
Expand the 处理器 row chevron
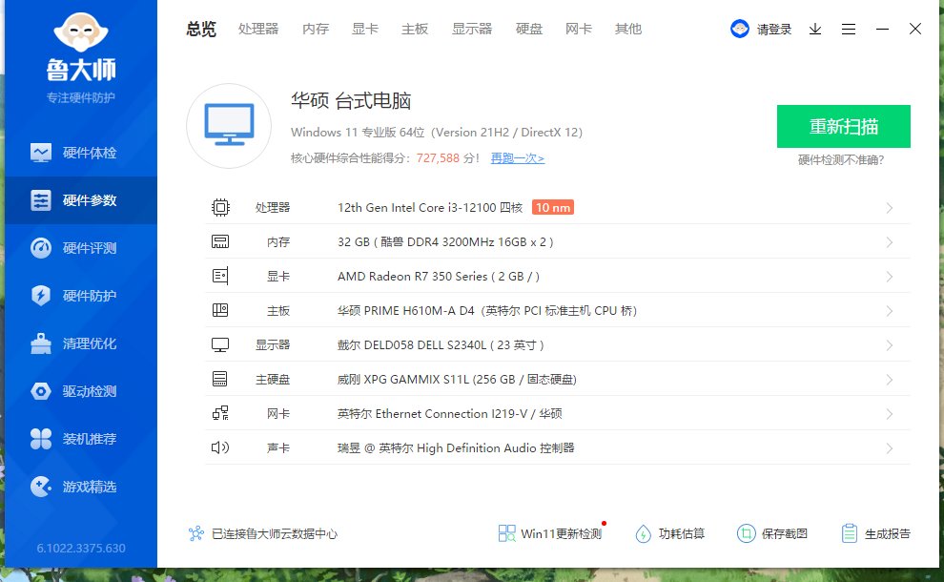click(x=890, y=208)
